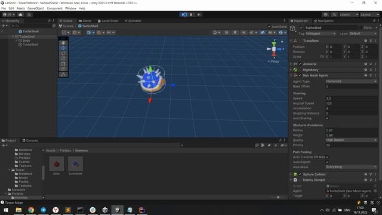This screenshot has height=215, width=382.
Task: Open the Component menu
Action: coord(54,8)
